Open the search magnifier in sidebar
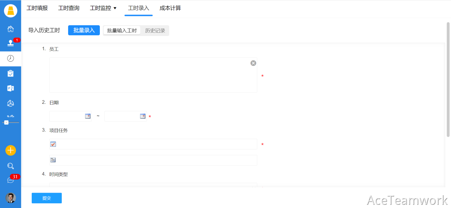The width and height of the screenshot is (451, 208). [10, 166]
